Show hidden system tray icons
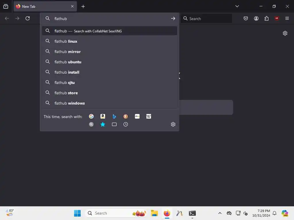294x220 pixels. click(220, 213)
